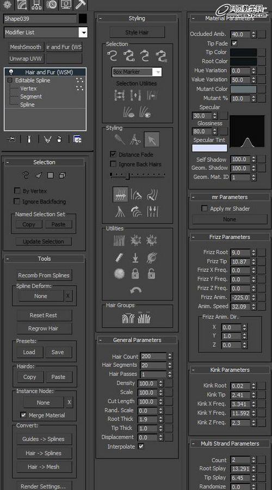Click the Lock hair padlock icon
Screen dimensions: 272x490
tap(135, 274)
